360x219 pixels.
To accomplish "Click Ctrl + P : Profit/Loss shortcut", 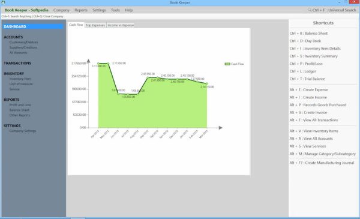I will [x=306, y=64].
